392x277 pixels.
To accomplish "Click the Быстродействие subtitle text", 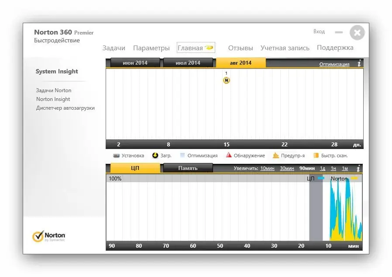I will [57, 40].
